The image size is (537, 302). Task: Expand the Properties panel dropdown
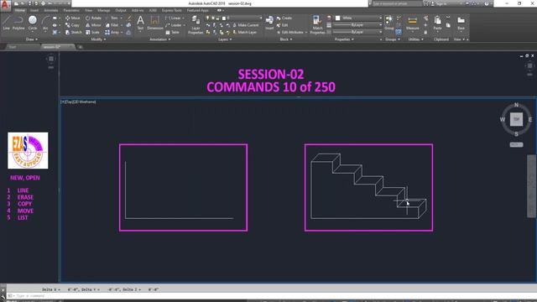pos(344,39)
